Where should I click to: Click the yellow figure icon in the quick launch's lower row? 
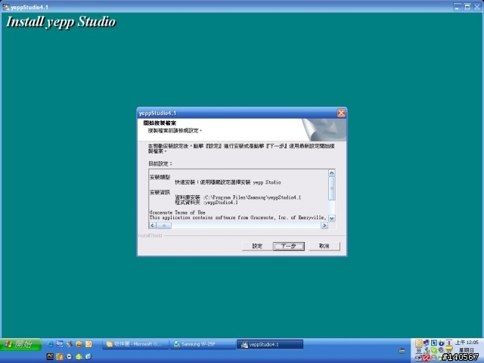pos(79,356)
